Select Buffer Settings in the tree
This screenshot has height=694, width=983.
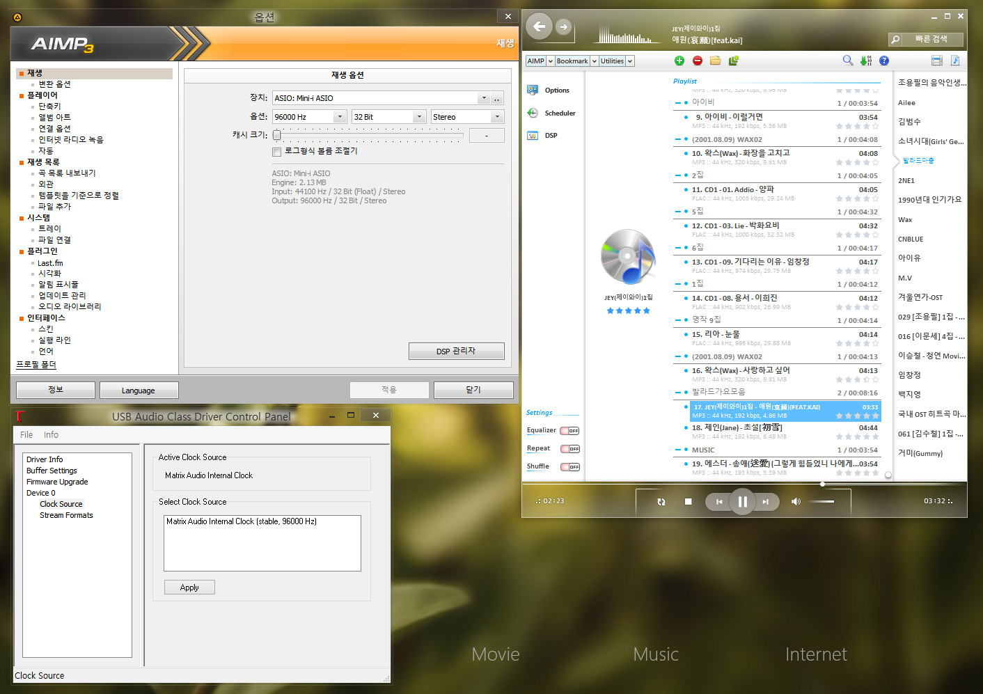52,471
